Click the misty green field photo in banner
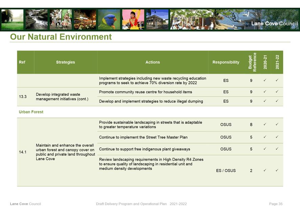The width and height of the screenshot is (300, 212). coord(12,19)
